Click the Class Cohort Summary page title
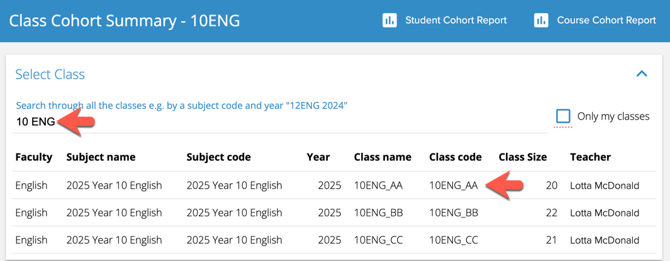Viewport: 670px width, 261px height. pos(125,21)
